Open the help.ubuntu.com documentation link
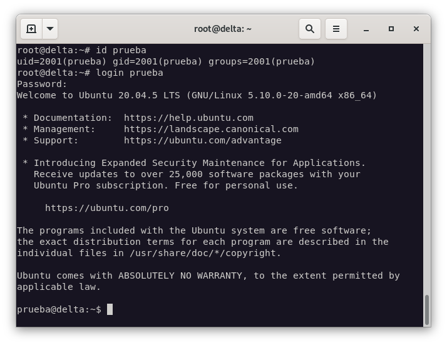Viewport: 447px width, 345px height. click(x=188, y=118)
